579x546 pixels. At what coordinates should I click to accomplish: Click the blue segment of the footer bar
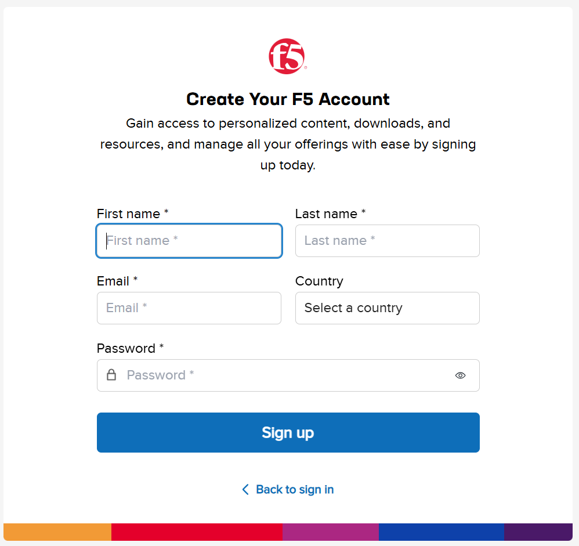tap(442, 532)
